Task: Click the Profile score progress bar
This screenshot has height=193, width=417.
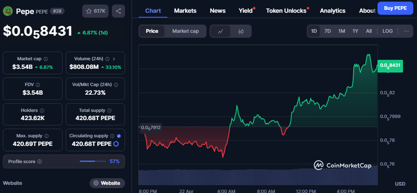Action: [93, 161]
